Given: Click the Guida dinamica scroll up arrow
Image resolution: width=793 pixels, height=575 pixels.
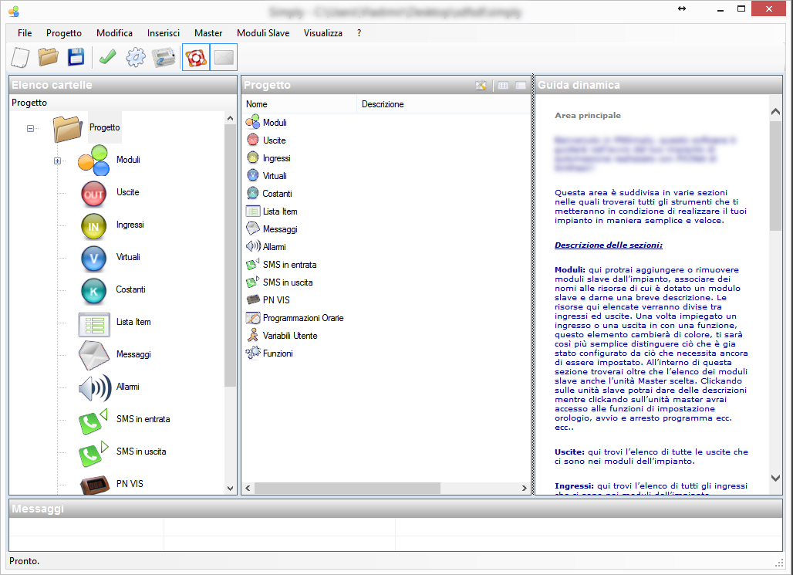Looking at the screenshot, I should pos(775,111).
